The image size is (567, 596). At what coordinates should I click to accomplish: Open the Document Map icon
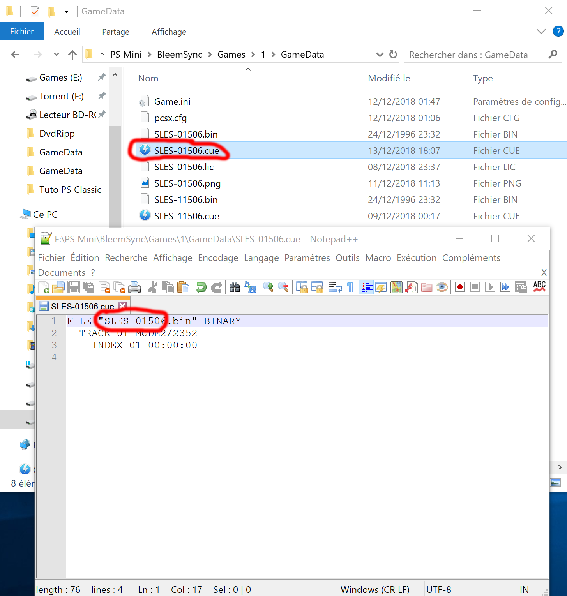(x=396, y=287)
